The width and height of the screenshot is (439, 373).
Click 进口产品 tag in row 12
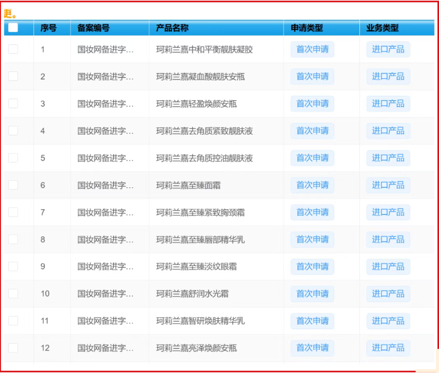[x=388, y=348]
